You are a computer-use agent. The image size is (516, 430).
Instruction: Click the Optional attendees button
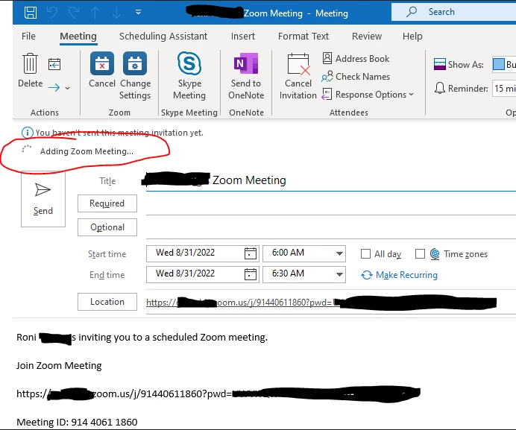[107, 227]
